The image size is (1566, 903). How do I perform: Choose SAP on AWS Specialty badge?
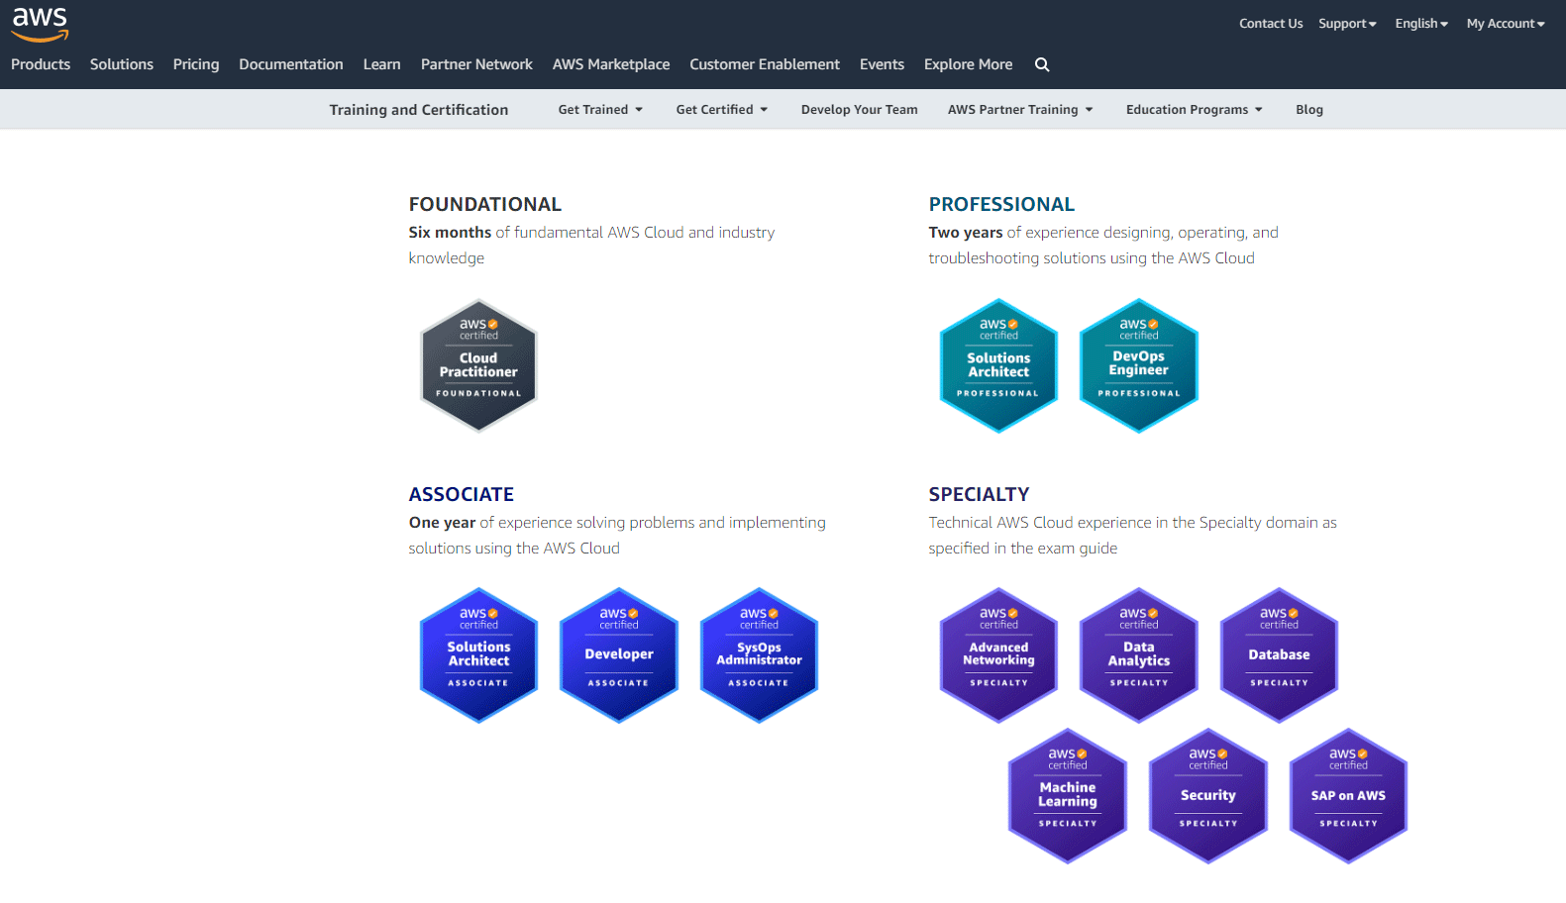pyautogui.click(x=1348, y=796)
